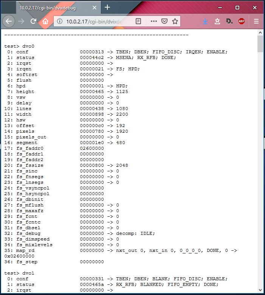
Task: Click the width decoded value 2200
Action: click(x=122, y=114)
